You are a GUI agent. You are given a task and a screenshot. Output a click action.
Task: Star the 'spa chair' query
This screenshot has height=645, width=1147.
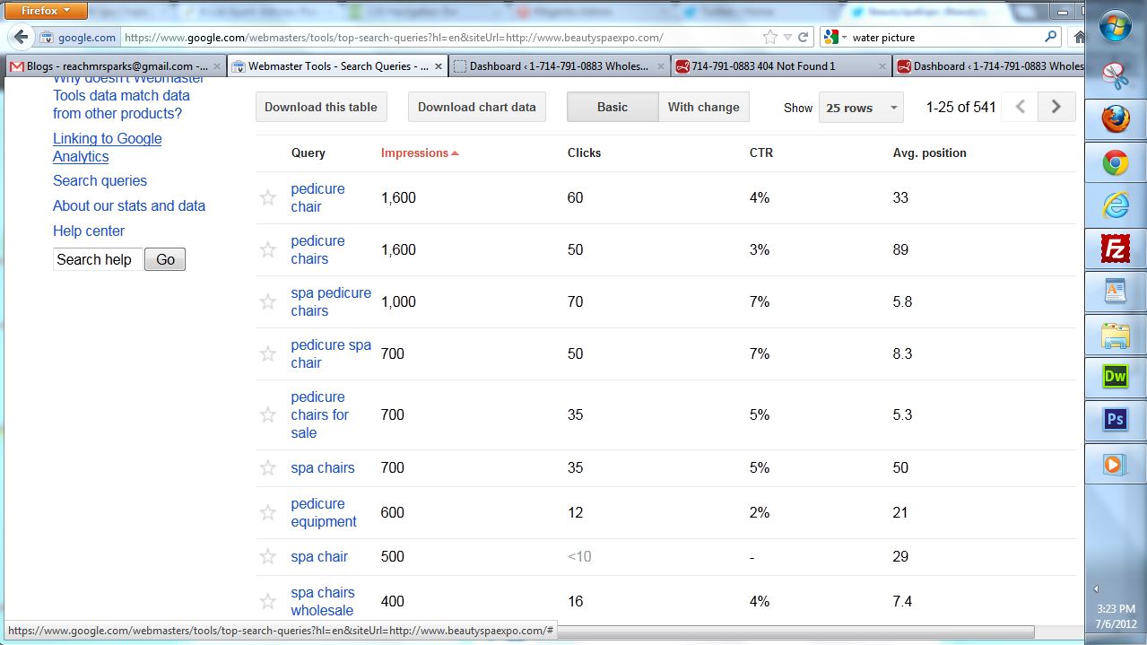[x=267, y=556]
